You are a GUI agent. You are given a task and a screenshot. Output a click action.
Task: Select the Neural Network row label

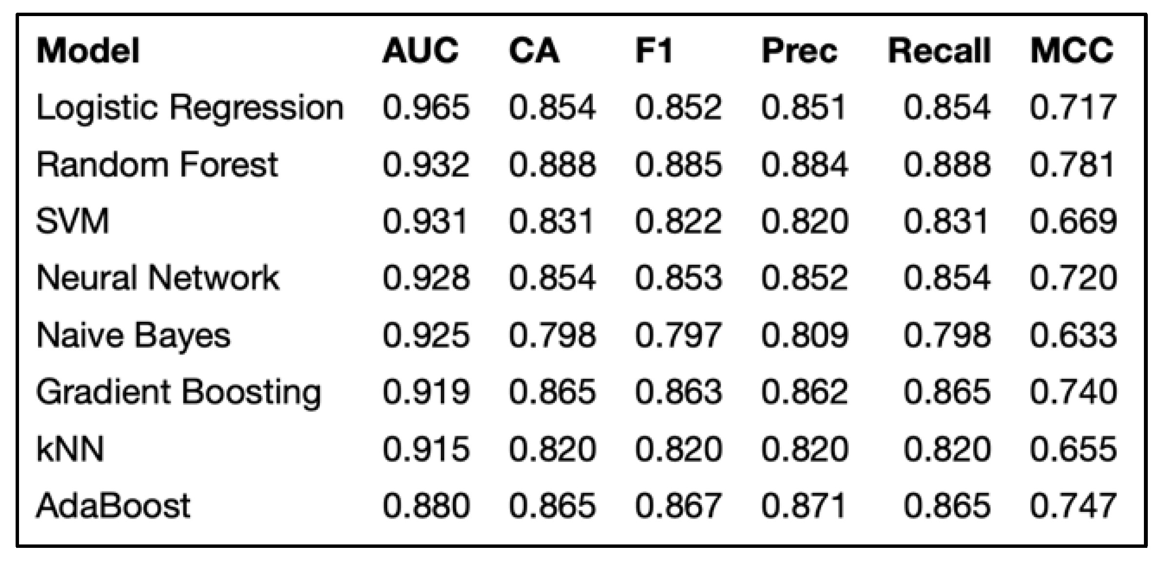click(158, 278)
